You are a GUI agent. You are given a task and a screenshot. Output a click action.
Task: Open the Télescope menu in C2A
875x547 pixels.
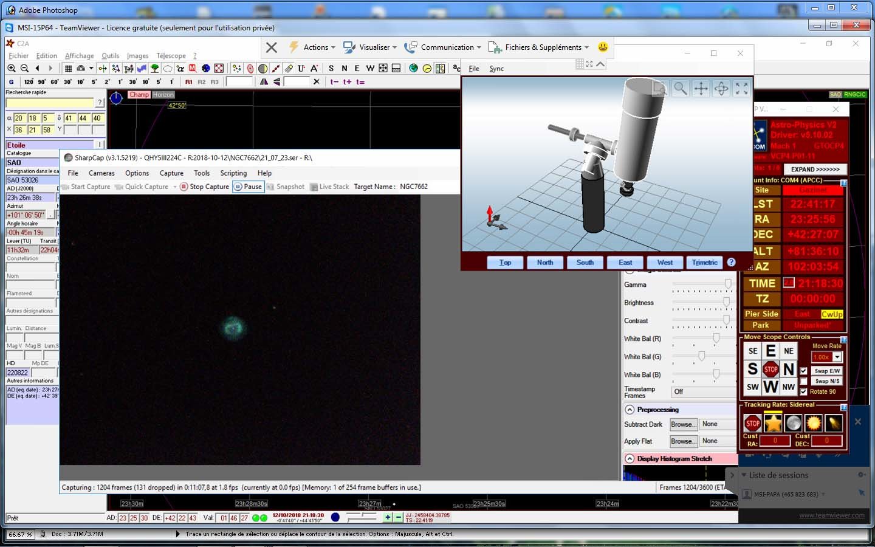(171, 55)
